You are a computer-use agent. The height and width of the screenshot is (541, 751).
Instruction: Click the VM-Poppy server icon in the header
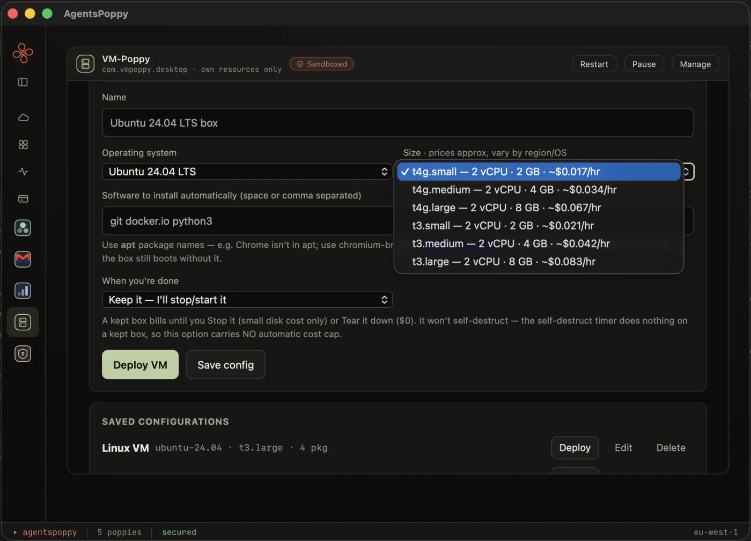coord(85,64)
